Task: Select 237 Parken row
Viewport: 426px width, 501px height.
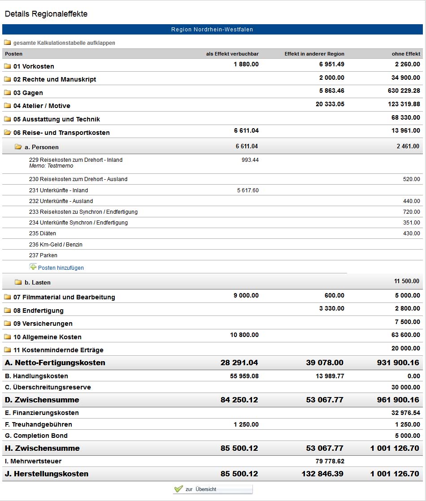Action: 213,255
